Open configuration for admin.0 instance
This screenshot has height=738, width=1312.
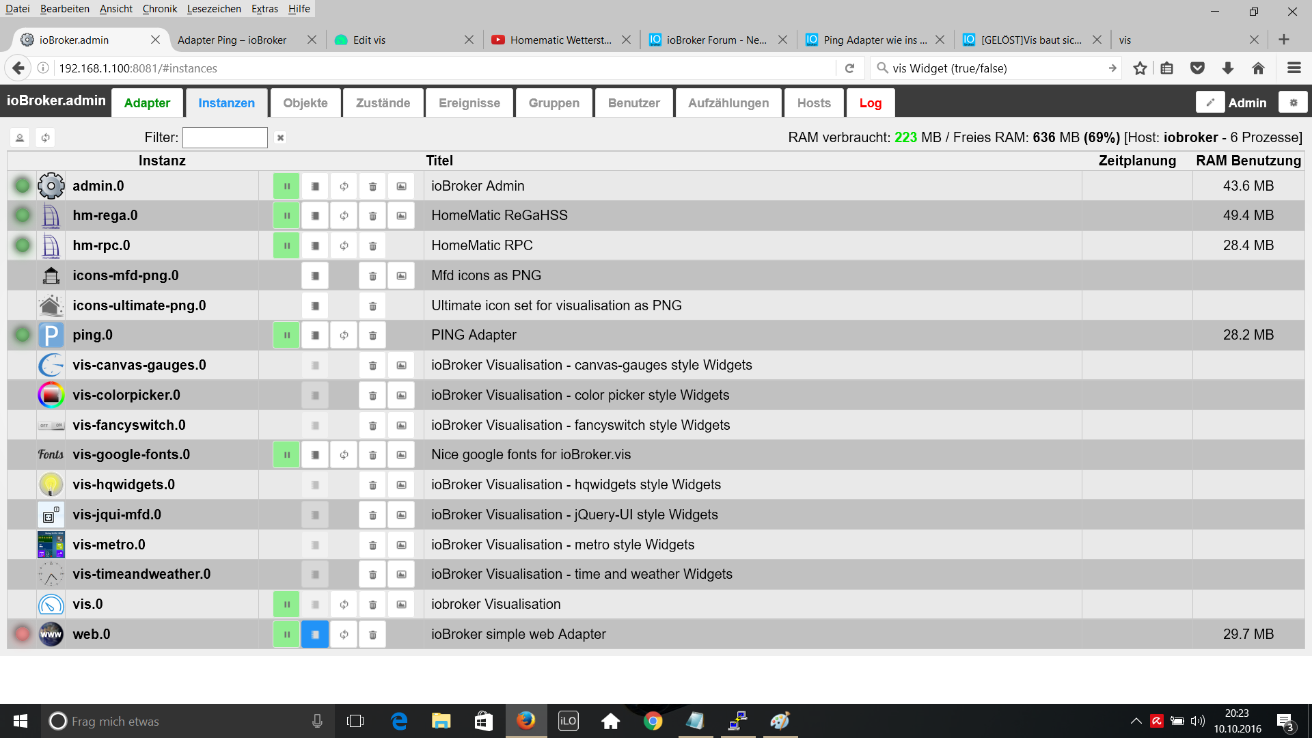click(x=315, y=186)
